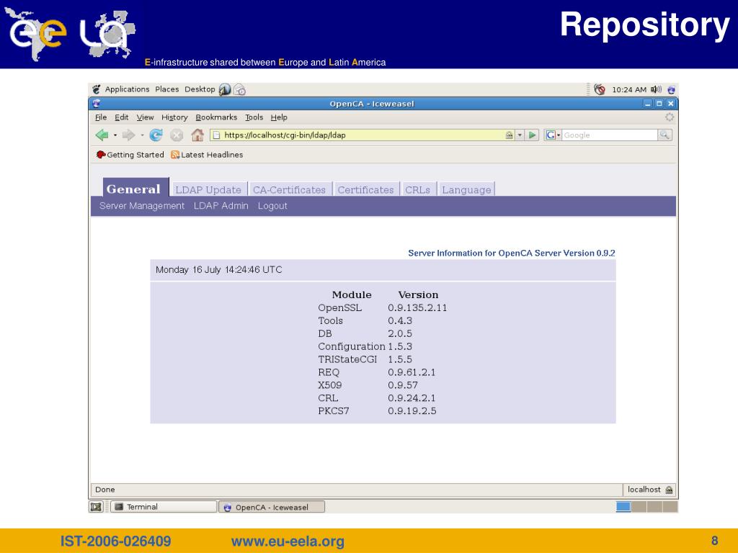
Task: Click the Server Information heading text
Action: click(x=512, y=253)
